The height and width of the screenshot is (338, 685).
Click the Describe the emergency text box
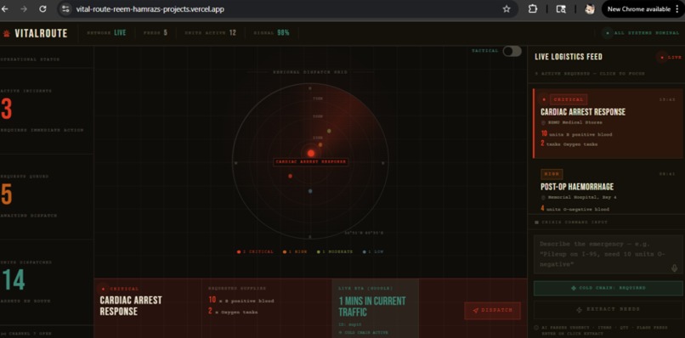pyautogui.click(x=609, y=254)
